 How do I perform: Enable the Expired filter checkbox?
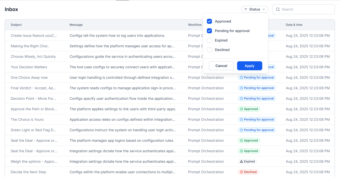click(209, 40)
